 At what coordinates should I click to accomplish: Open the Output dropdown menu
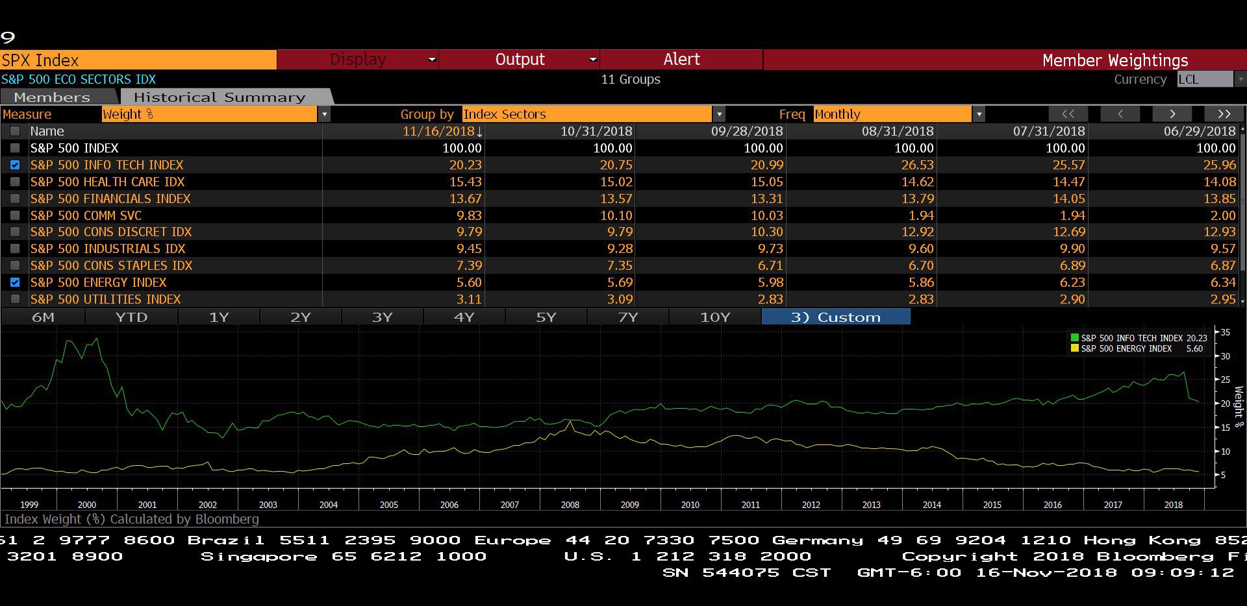(x=520, y=60)
